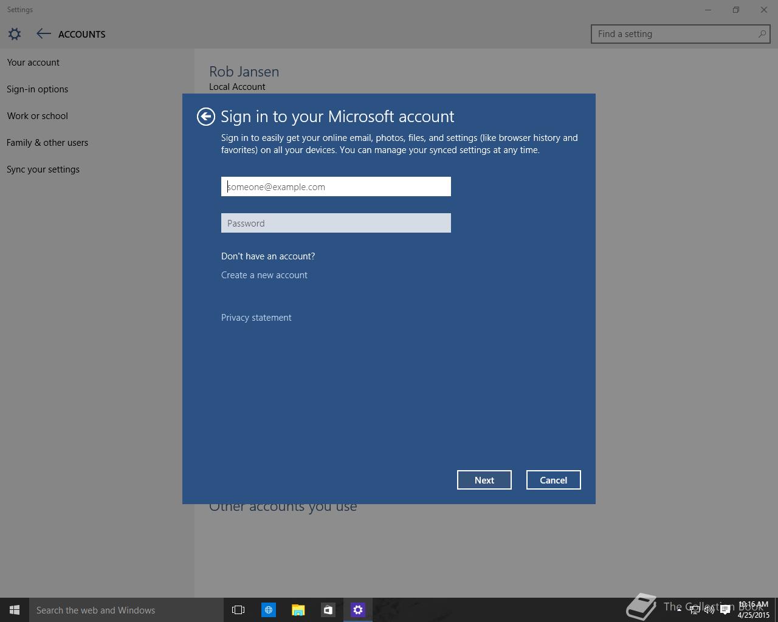
Task: Select Your account in sidebar
Action: tap(33, 63)
